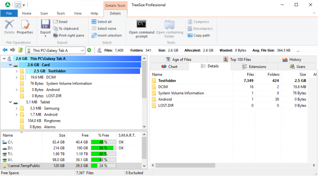
Task: Click Open containing folder icon
Action: click(x=169, y=24)
